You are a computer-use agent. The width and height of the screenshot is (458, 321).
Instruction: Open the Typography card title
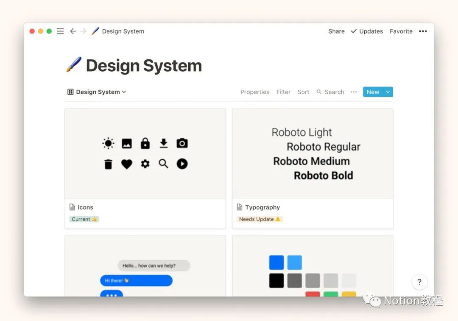pos(263,207)
